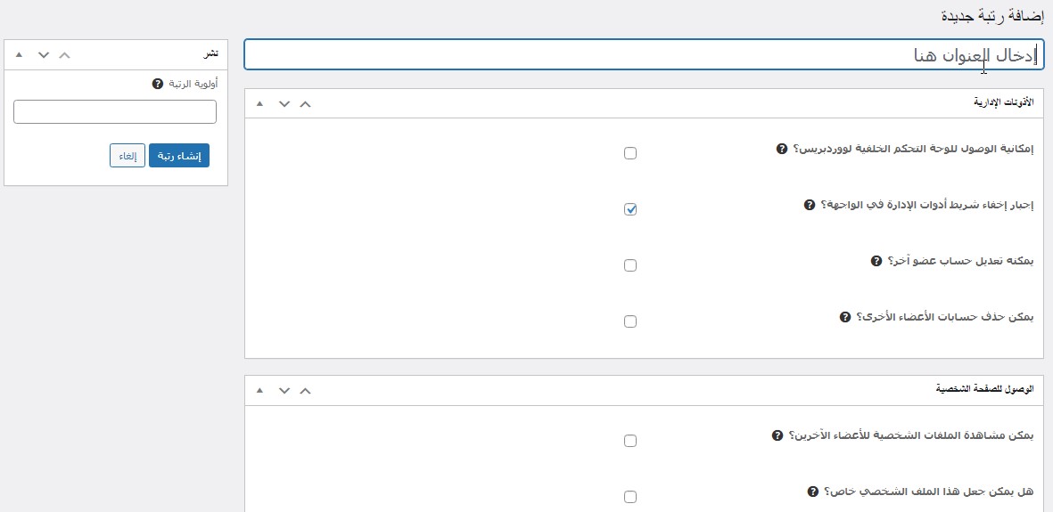Collapse the الوصول للصفحة الشخصية panel triangle
Screen dimensions: 1053x512
[x=259, y=390]
